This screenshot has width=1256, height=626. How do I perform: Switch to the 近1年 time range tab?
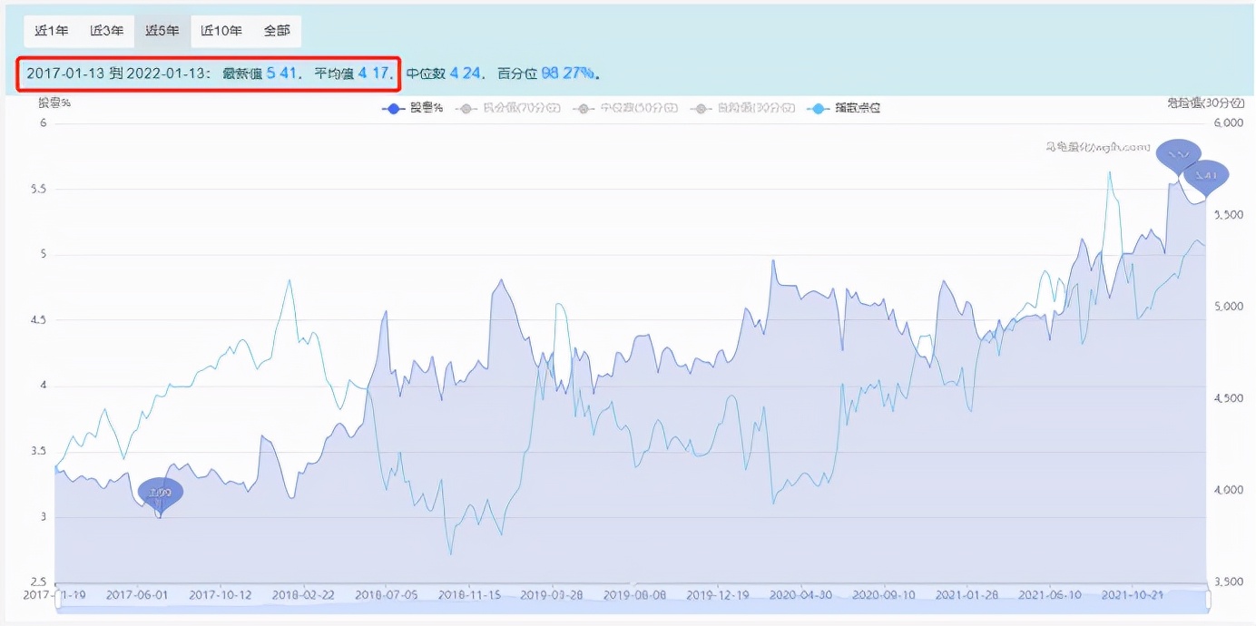click(x=52, y=30)
